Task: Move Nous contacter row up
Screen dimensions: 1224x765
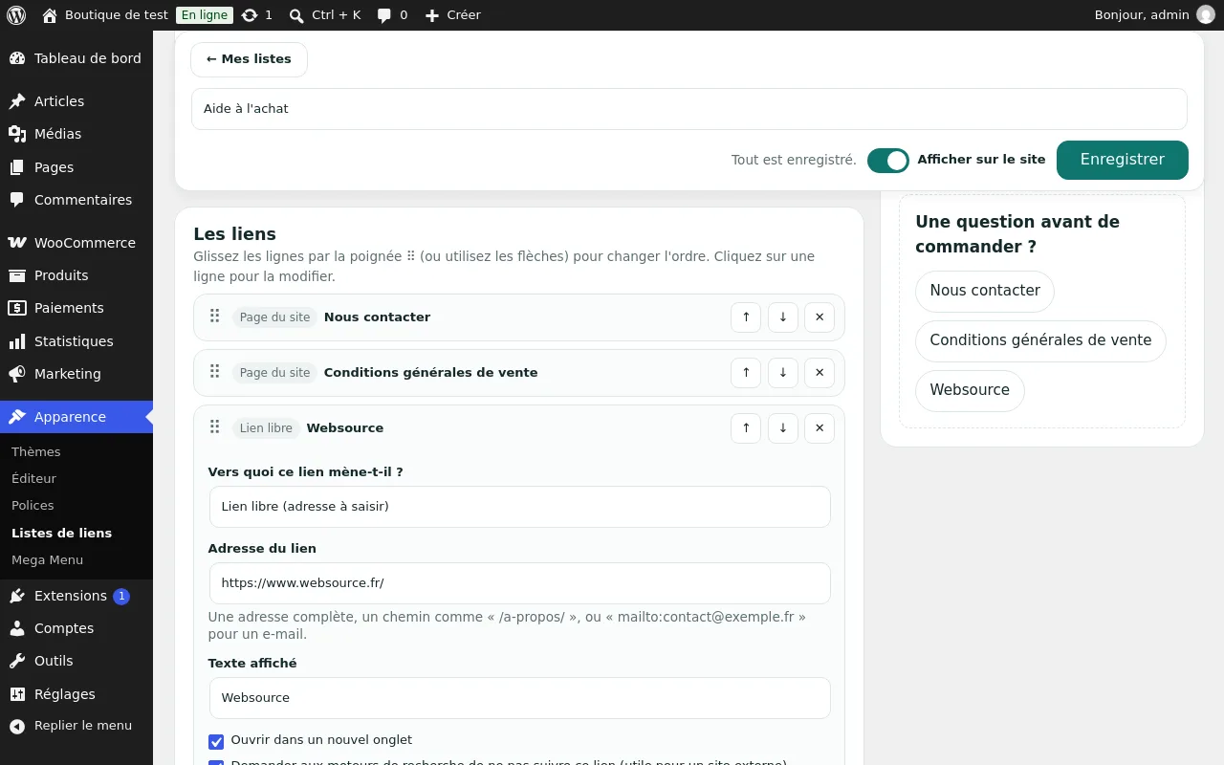Action: point(746,317)
